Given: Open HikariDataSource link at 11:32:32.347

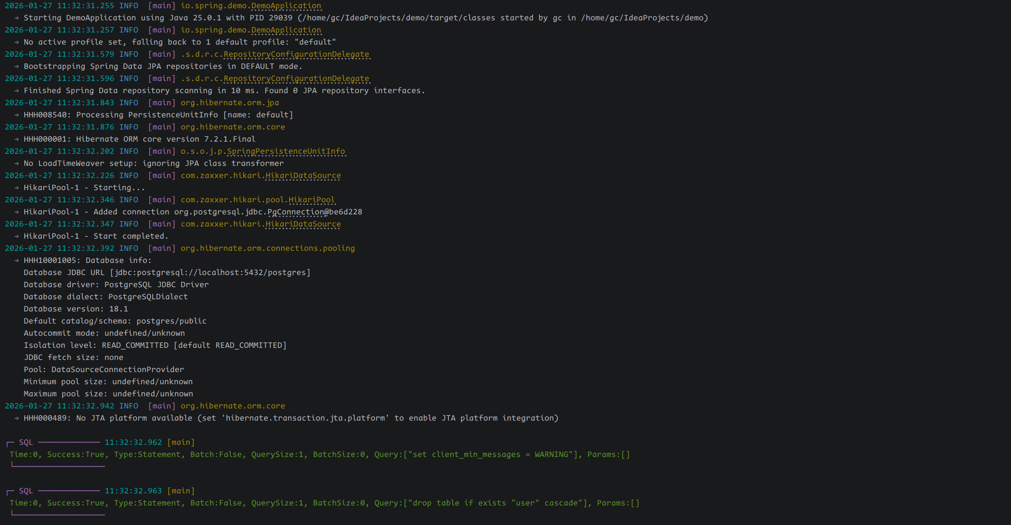Looking at the screenshot, I should click(303, 224).
